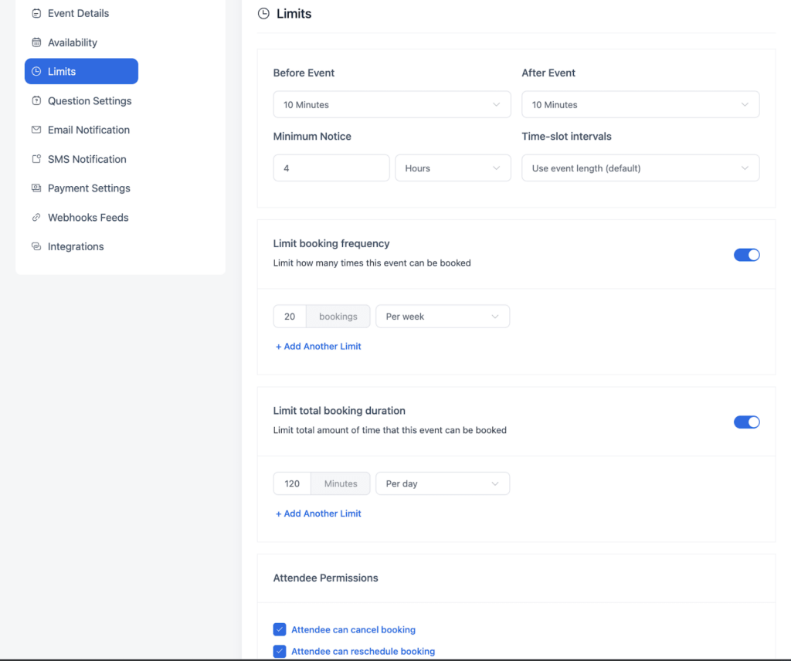
Task: Select the Question Settings icon
Action: pyautogui.click(x=36, y=100)
